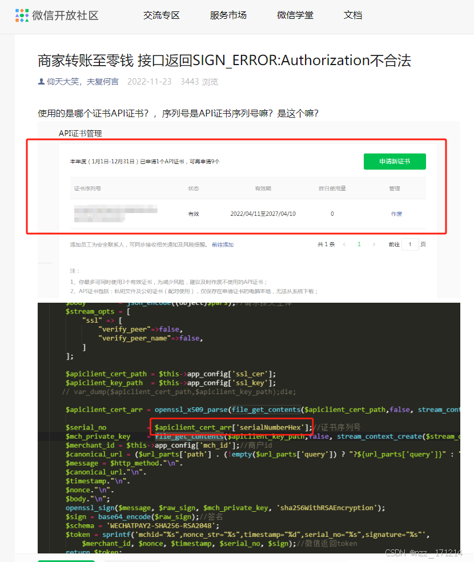Viewport: 474px width, 562px height.
Task: Click the 'WECHATPAY2-SHA256-RSA2048' schema string
Action: pos(163,525)
